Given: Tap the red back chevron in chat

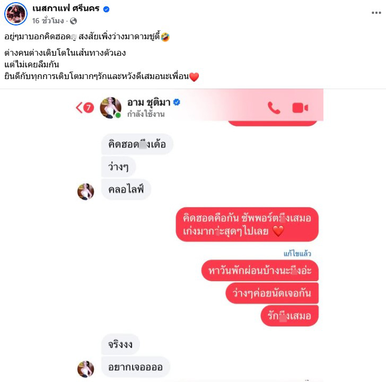Looking at the screenshot, I should [x=79, y=108].
